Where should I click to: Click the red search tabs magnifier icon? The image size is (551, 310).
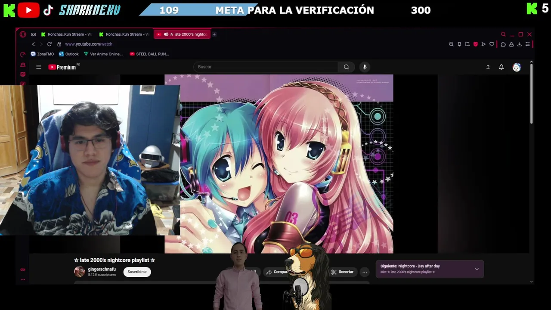point(503,34)
